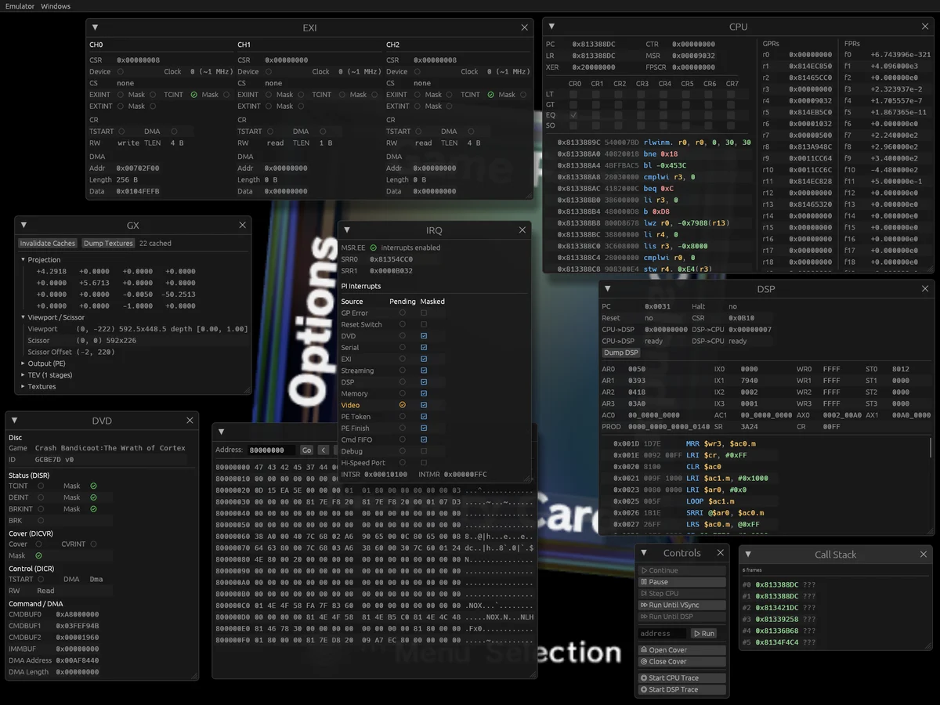This screenshot has height=705, width=940.
Task: Toggle the DVD Cover Mask indicator
Action: pyautogui.click(x=38, y=555)
